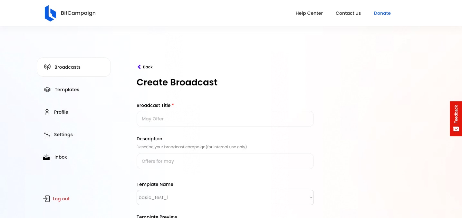Image resolution: width=462 pixels, height=218 pixels.
Task: Click the Templates layers icon
Action: (47, 90)
